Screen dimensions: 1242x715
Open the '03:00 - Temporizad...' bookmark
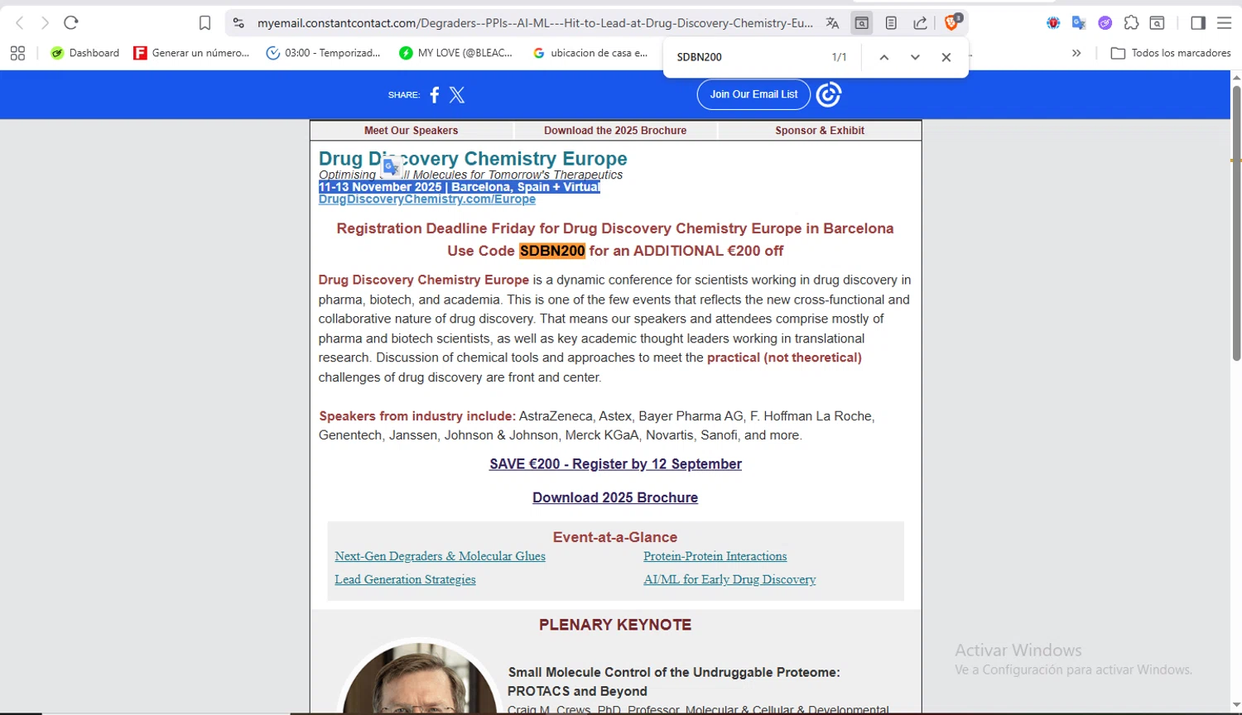[x=323, y=53]
